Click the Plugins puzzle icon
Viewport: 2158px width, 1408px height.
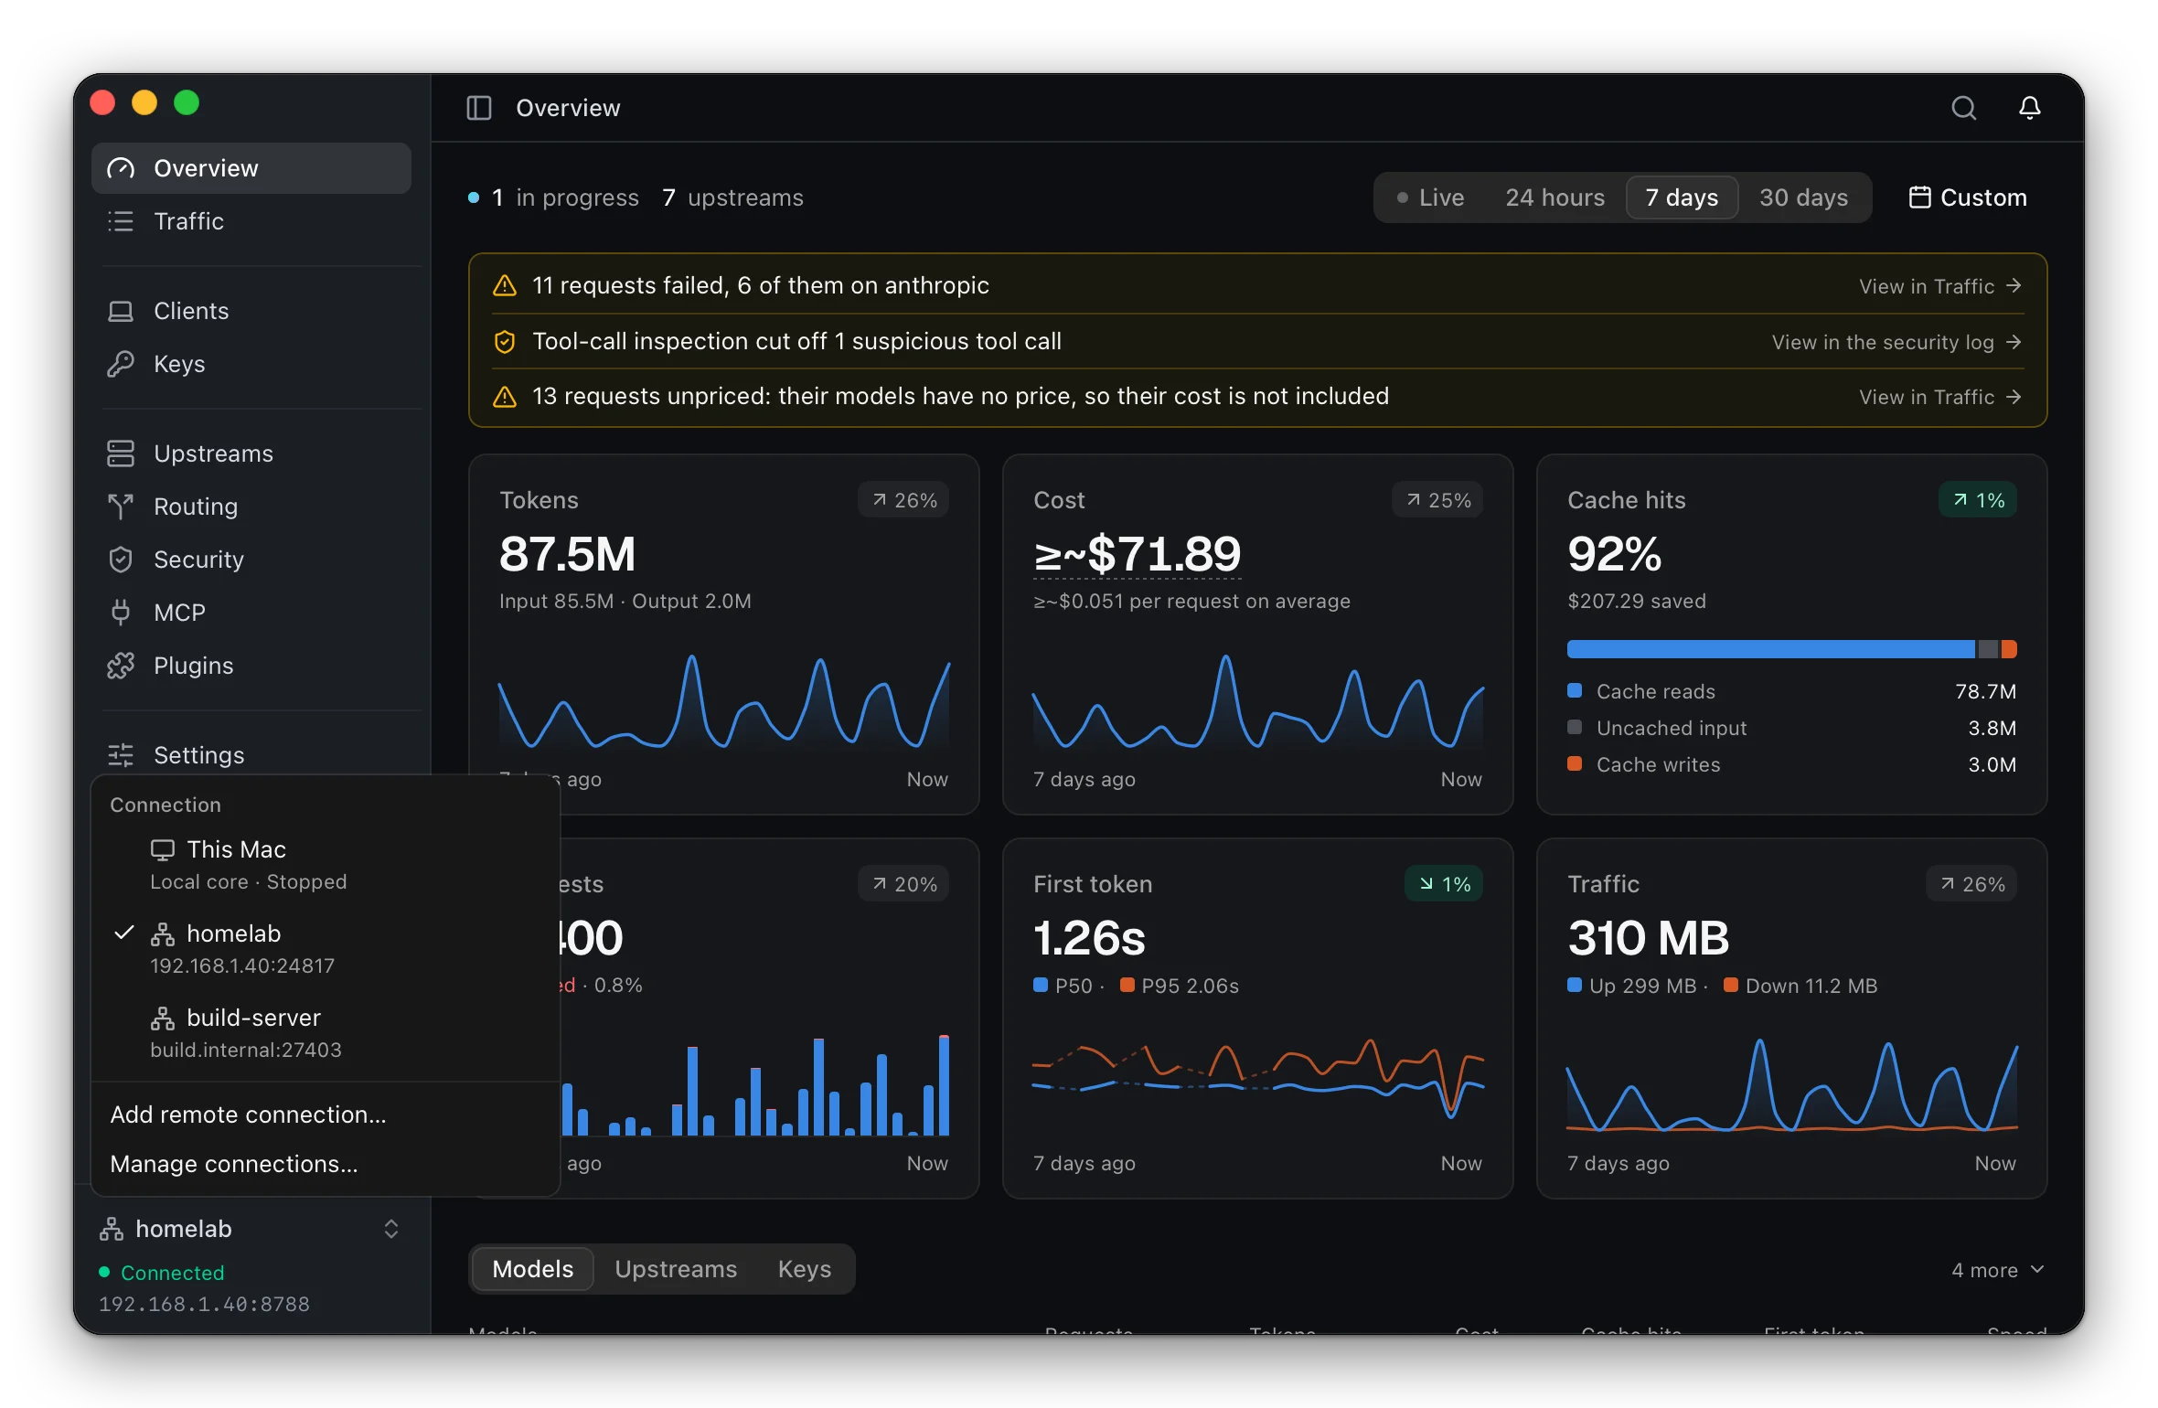121,666
